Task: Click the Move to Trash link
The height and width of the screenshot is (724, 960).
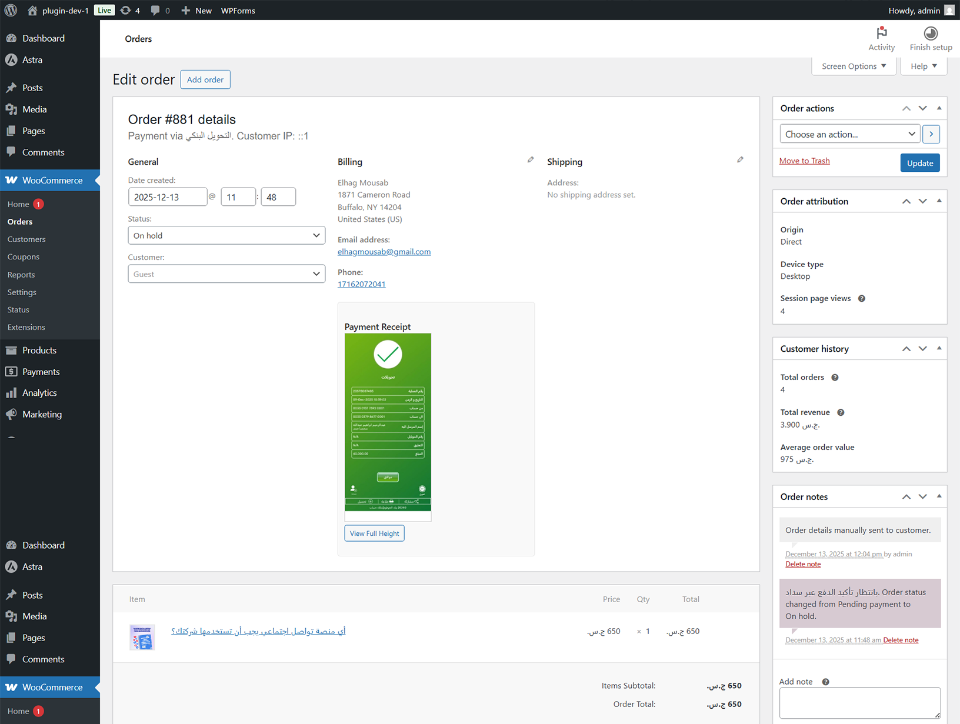Action: click(x=804, y=161)
